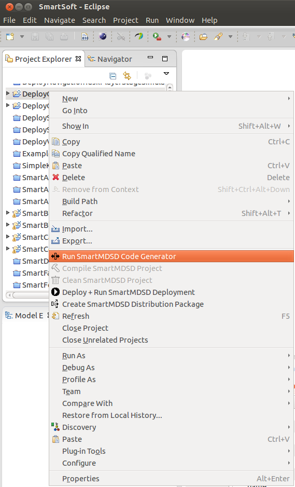Open the Build Path submenu
295x487 pixels.
point(171,201)
